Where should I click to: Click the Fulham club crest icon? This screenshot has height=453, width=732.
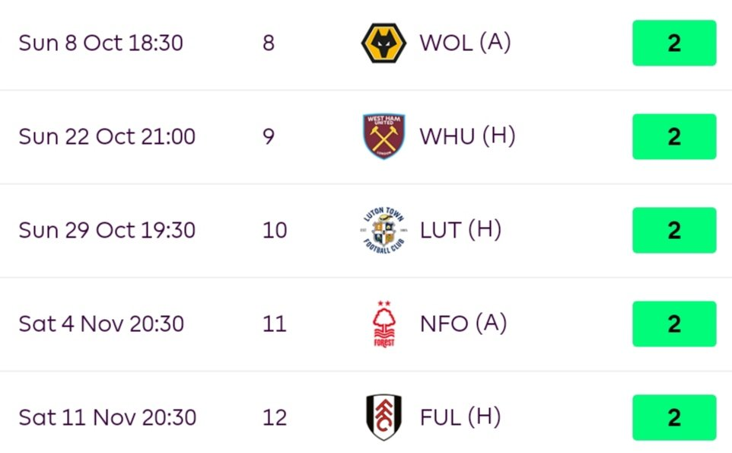pos(384,418)
